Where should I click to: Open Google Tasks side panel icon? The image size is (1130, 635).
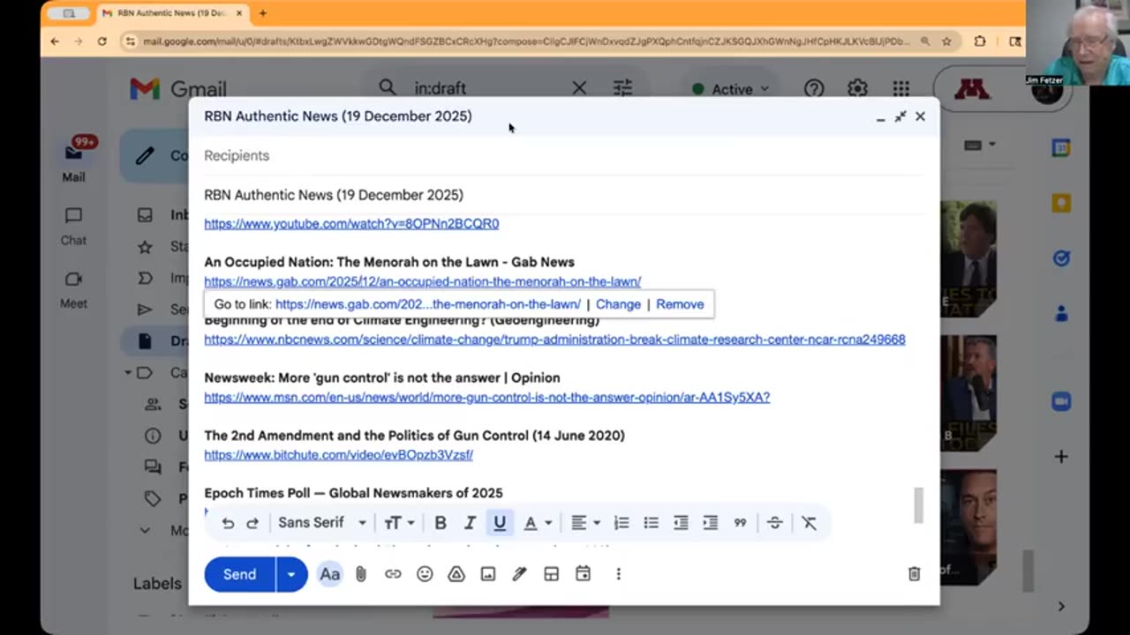coord(1061,258)
